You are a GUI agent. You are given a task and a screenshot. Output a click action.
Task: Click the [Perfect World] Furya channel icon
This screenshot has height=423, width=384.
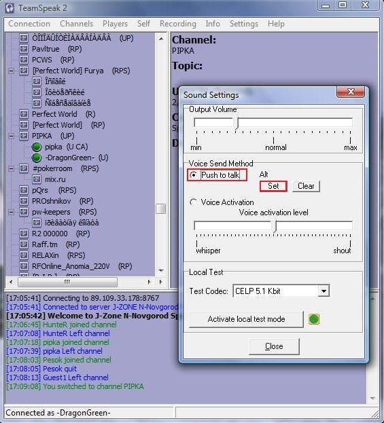[24, 71]
